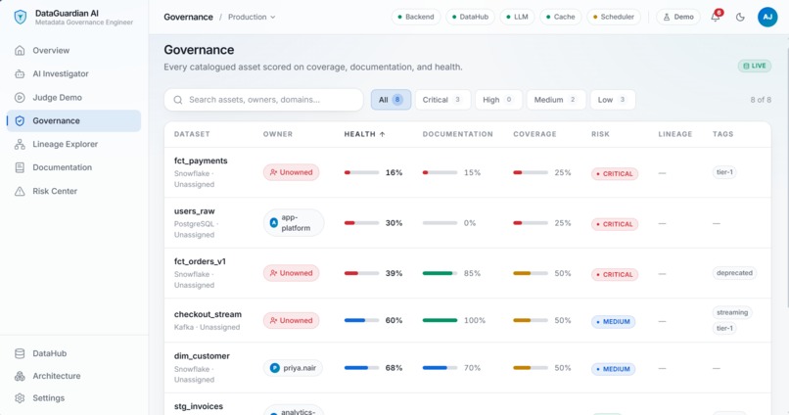This screenshot has height=415, width=789.
Task: Click the fct_payments health bar at 16%
Action: 361,172
